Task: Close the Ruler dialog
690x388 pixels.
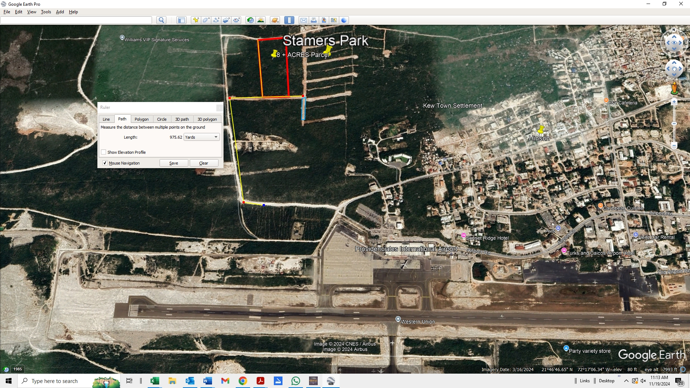Action: pos(219,107)
